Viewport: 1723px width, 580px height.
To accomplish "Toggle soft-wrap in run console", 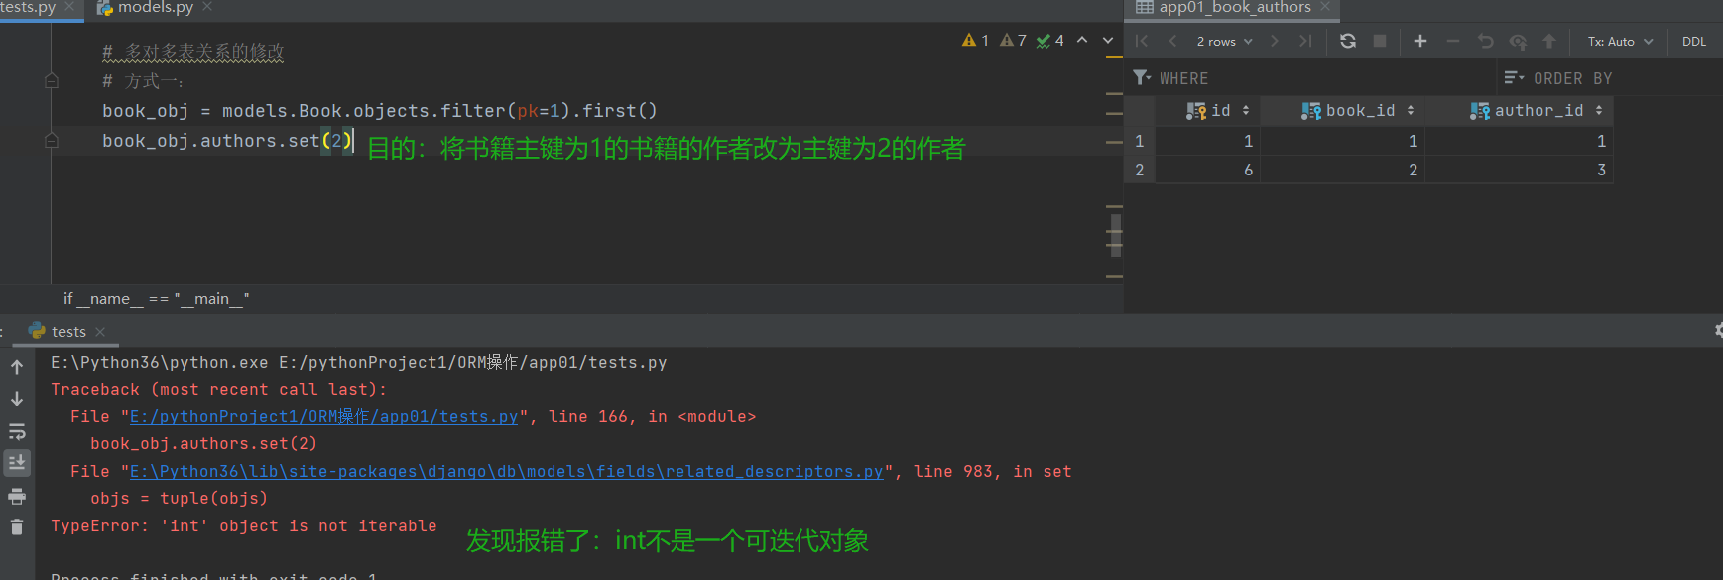I will point(17,431).
